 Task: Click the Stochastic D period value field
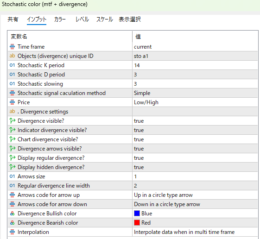pos(195,75)
